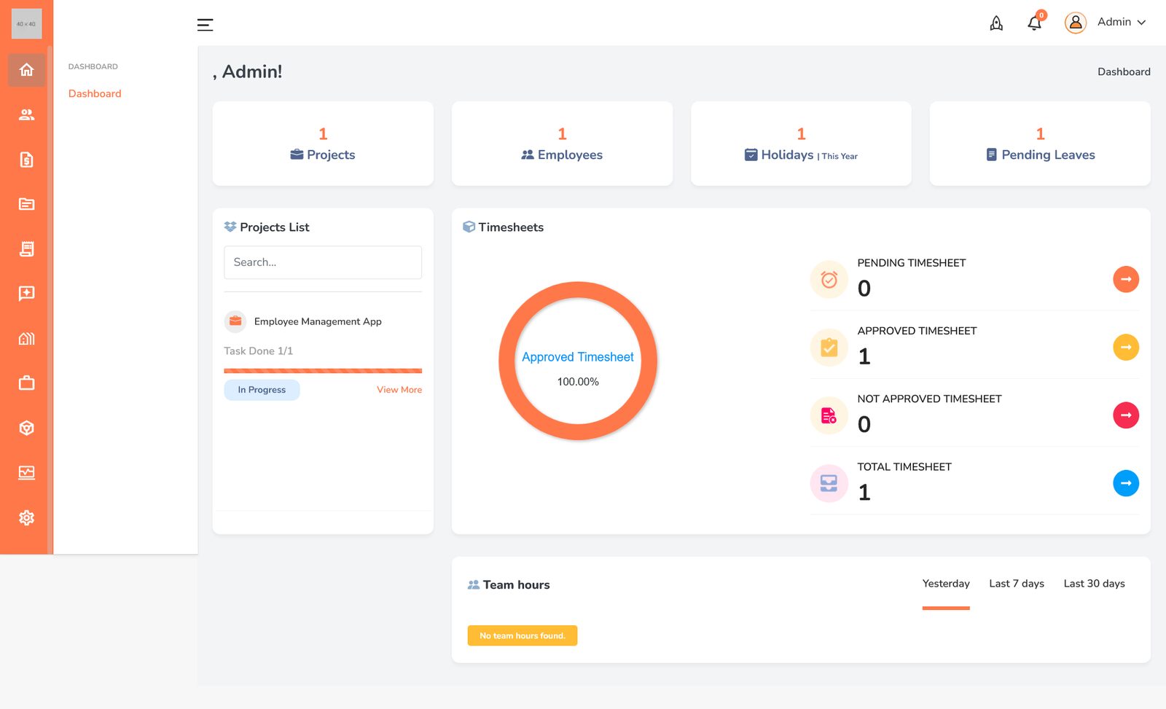This screenshot has width=1166, height=709.
Task: Open the receipt list sidebar icon
Action: click(x=26, y=249)
